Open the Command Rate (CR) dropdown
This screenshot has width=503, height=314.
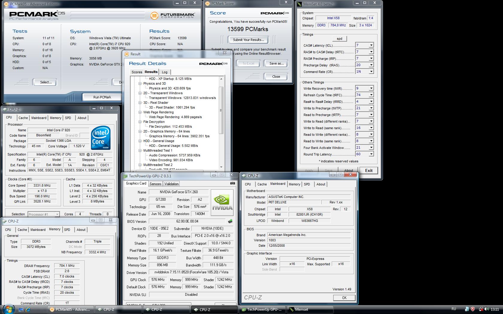[x=371, y=71]
